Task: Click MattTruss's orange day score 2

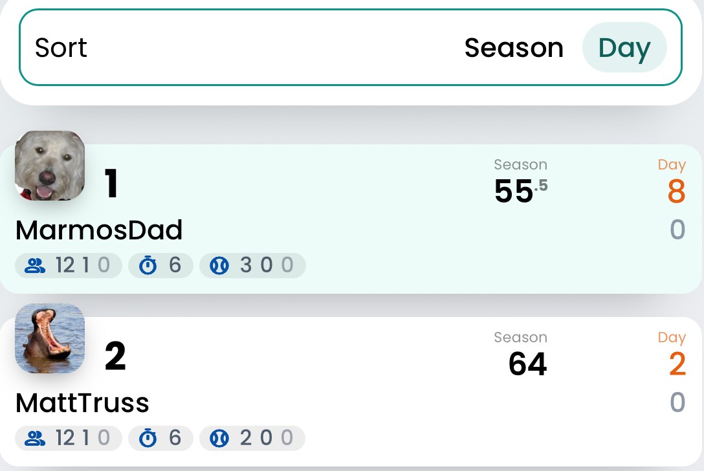Action: 677,364
